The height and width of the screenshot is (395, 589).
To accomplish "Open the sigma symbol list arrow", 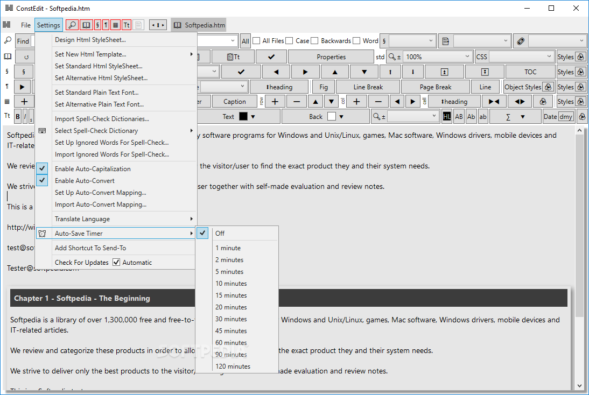I will 523,117.
